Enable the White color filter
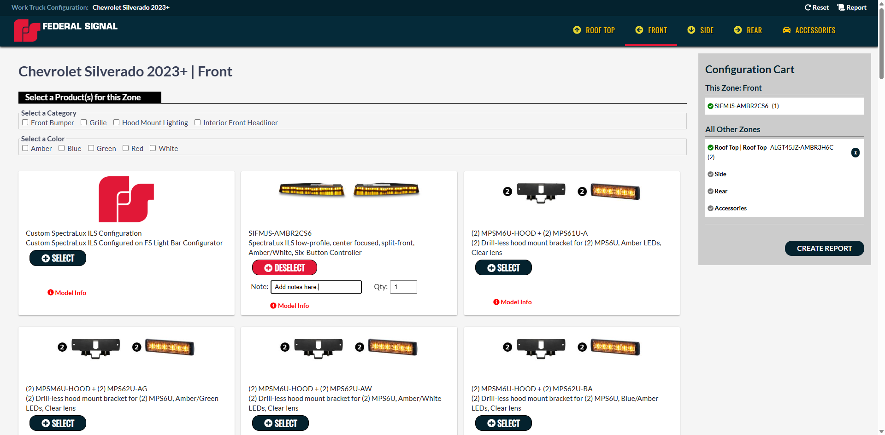Screen dimensions: 885x435 tap(153, 148)
